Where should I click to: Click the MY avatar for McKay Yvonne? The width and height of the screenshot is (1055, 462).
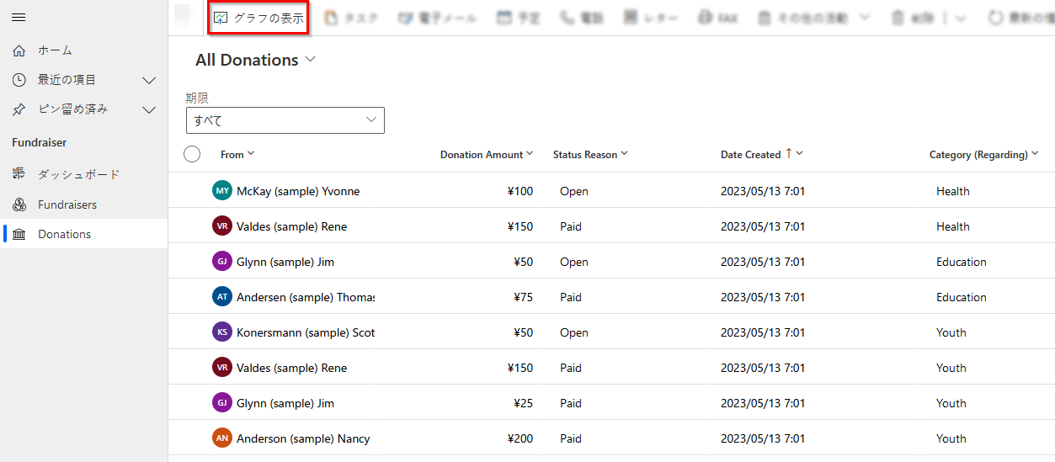click(222, 191)
